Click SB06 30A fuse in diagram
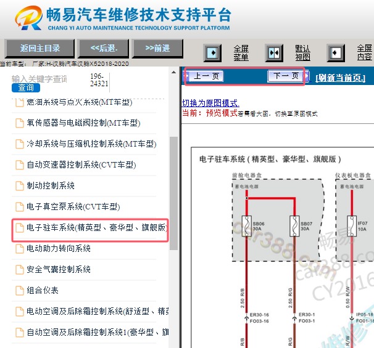This screenshot has width=374, height=348. point(247,226)
